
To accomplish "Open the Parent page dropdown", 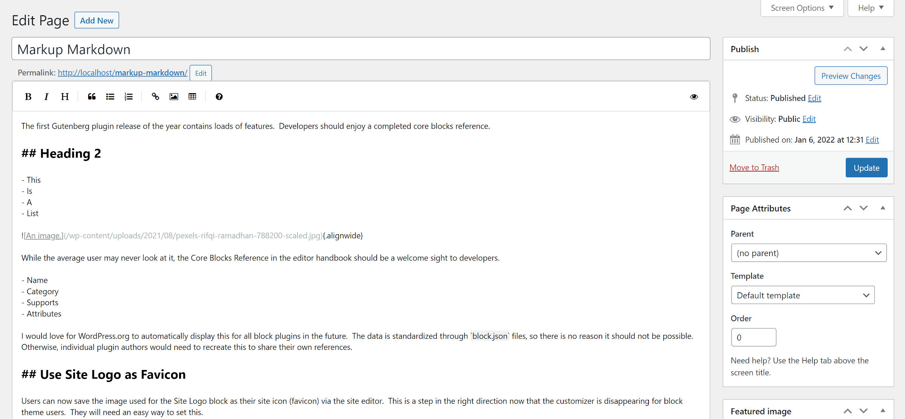I will point(808,253).
